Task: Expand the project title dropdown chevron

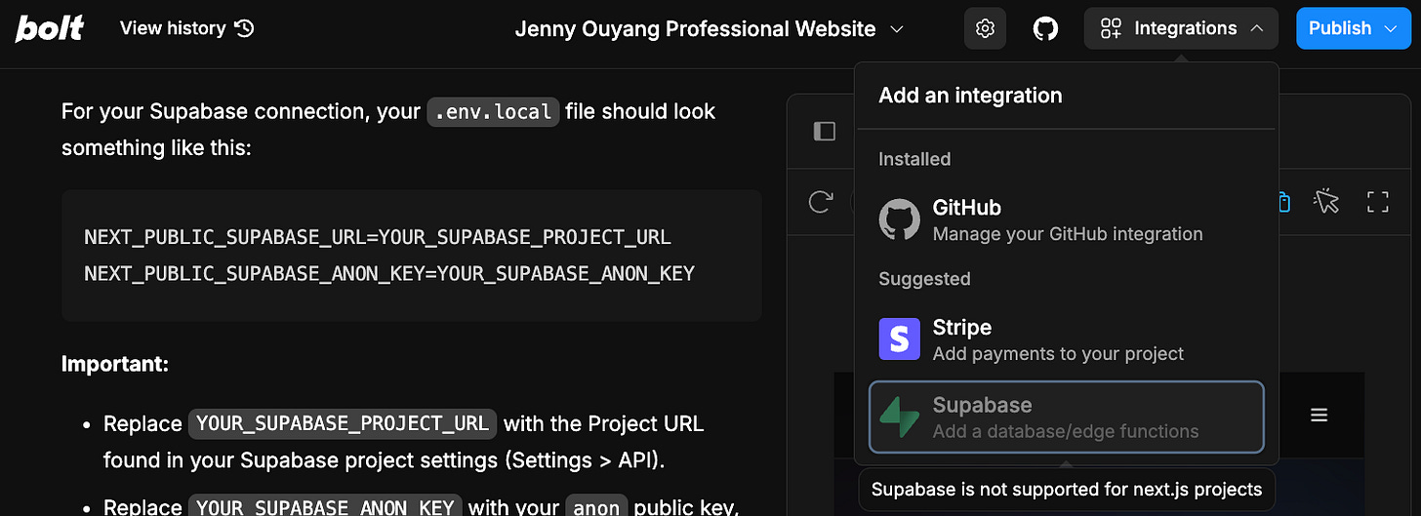Action: coord(898,29)
